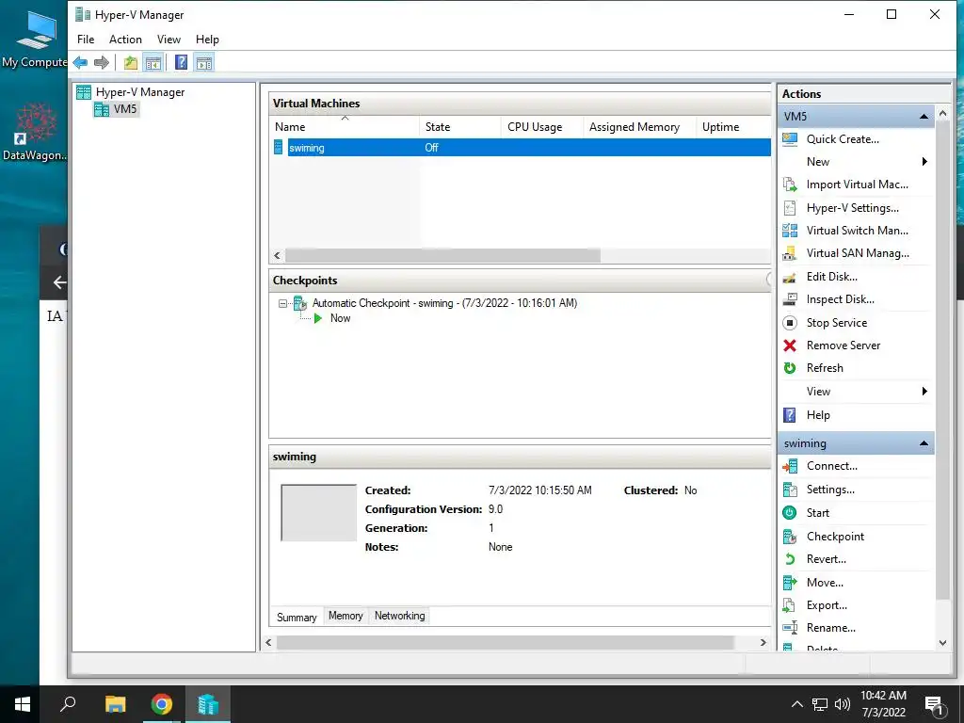Open the View menu
The width and height of the screenshot is (964, 723).
click(x=169, y=40)
